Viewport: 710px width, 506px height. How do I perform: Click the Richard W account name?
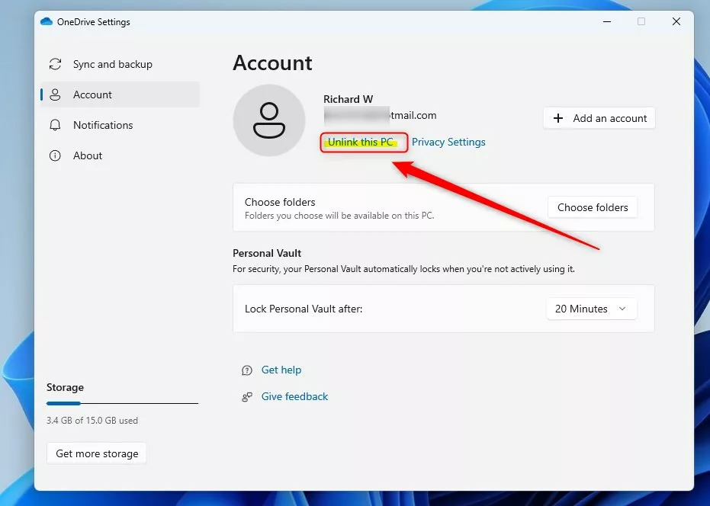pos(348,99)
